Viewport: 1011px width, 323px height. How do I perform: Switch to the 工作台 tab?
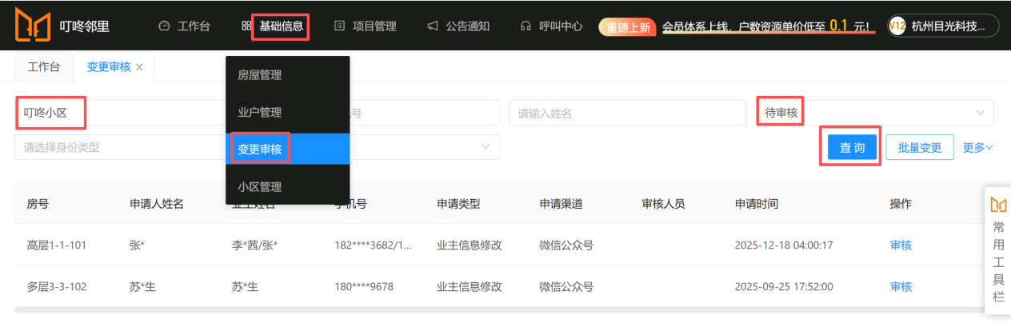pos(44,67)
